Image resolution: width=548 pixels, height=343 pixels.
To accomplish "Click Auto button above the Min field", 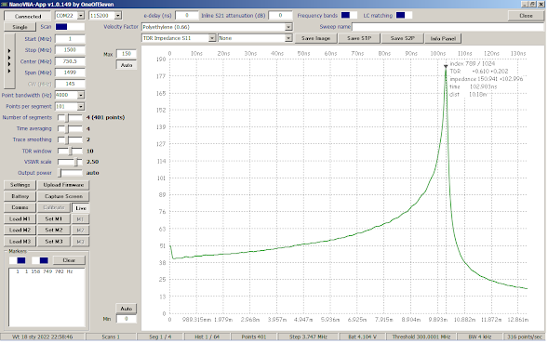I will pos(127,309).
